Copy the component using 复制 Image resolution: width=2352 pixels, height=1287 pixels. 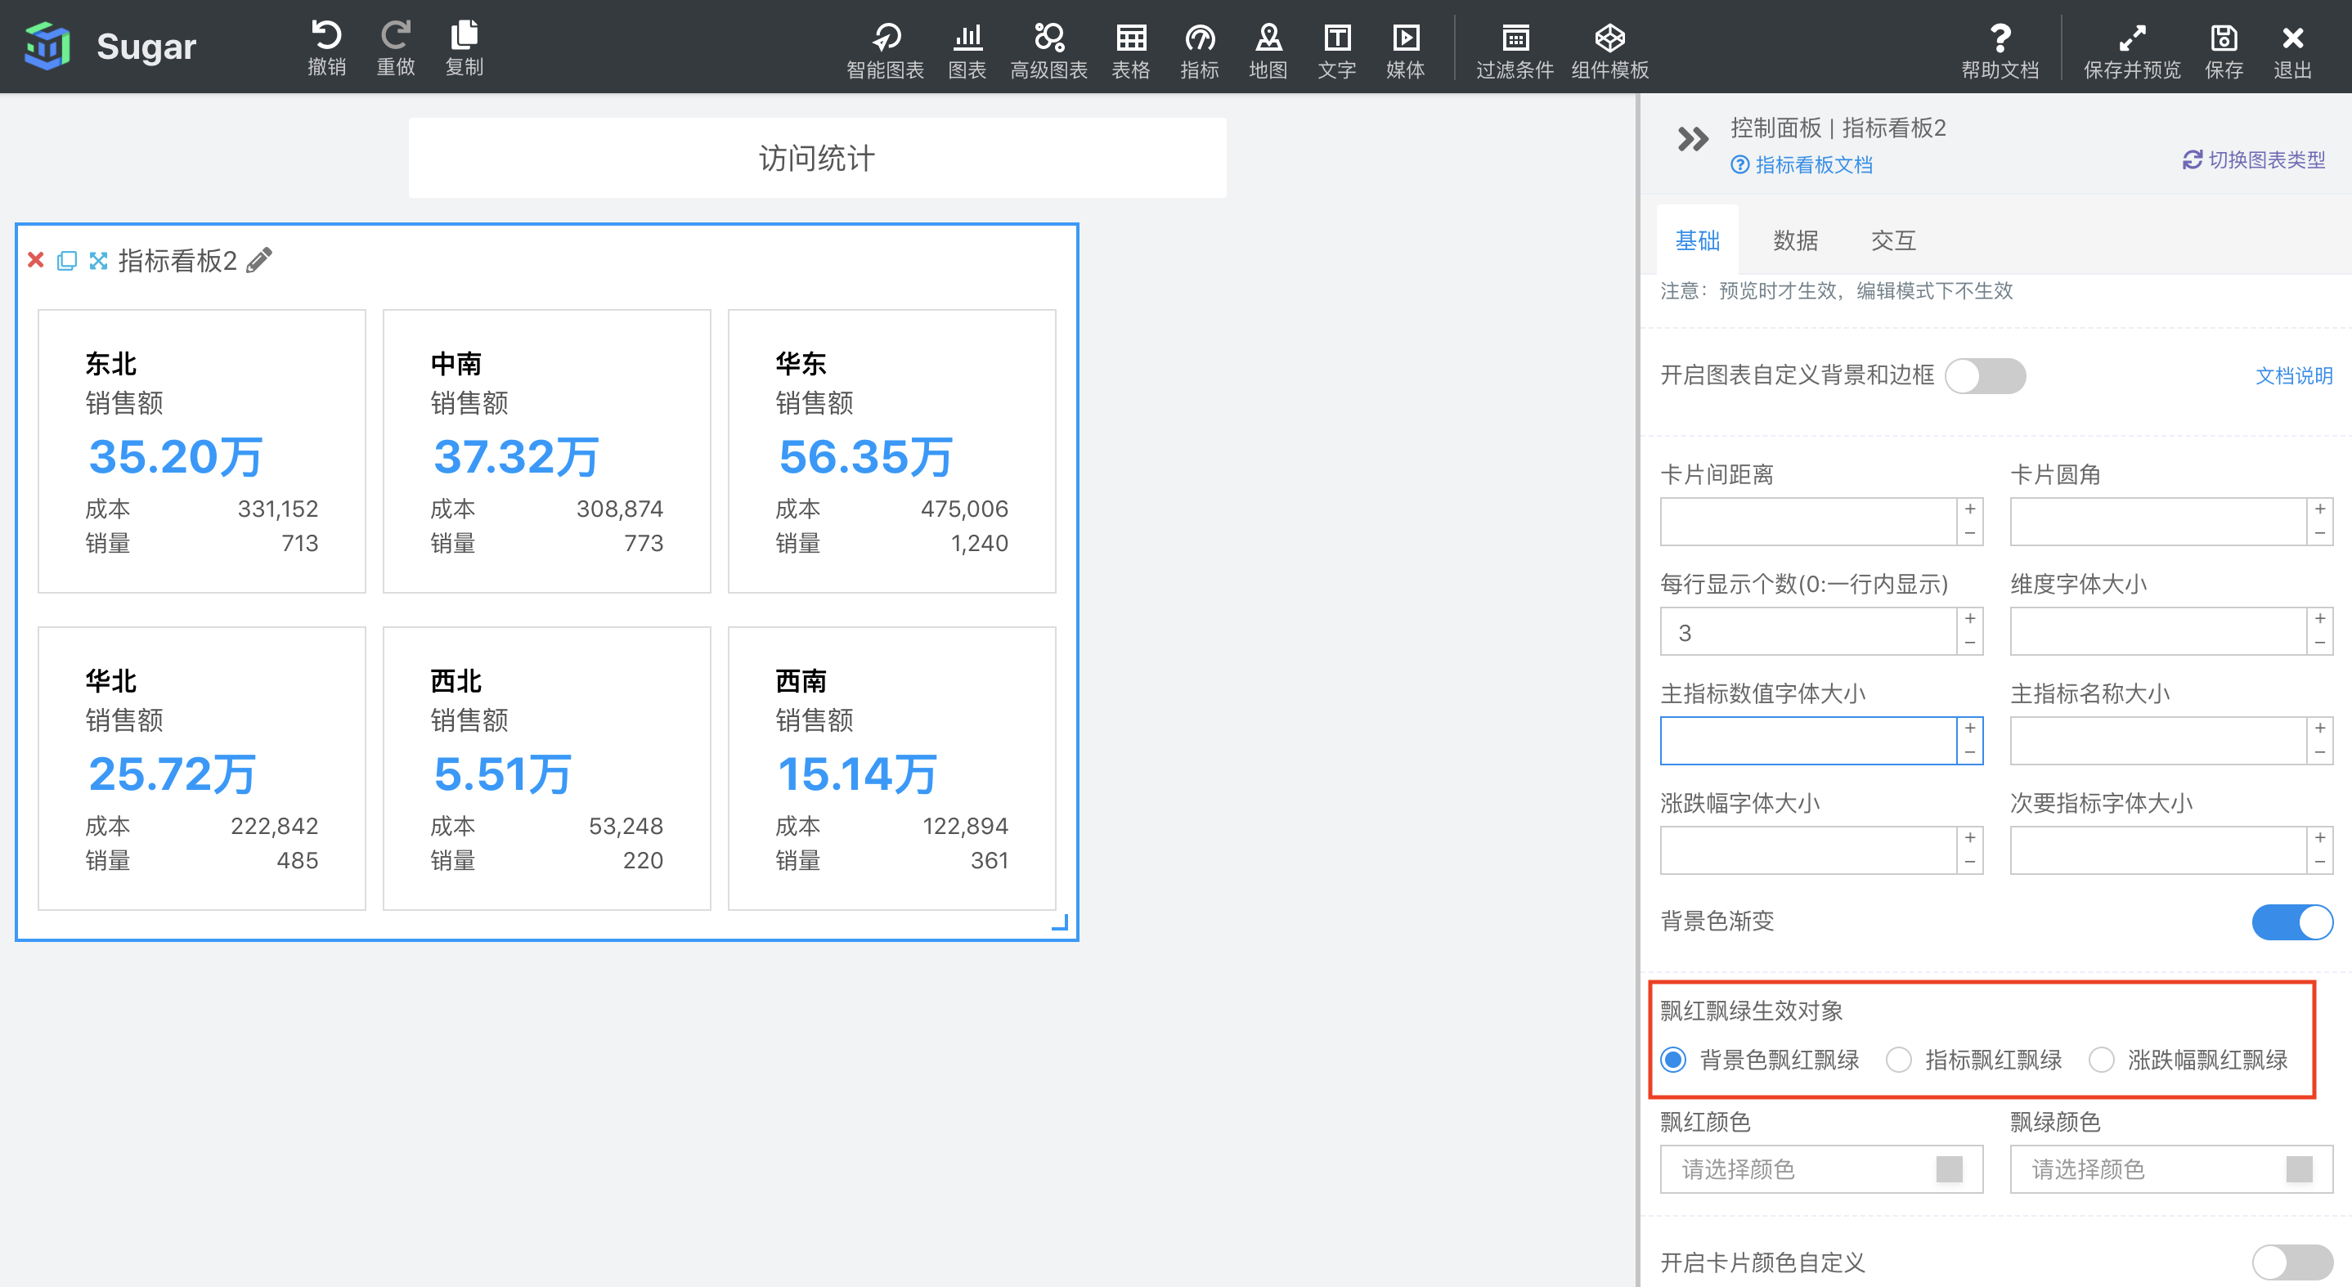tap(464, 47)
